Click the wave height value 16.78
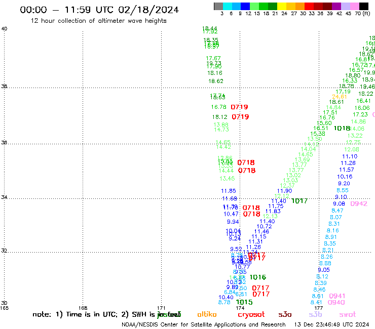375x329 pixels. coord(218,107)
